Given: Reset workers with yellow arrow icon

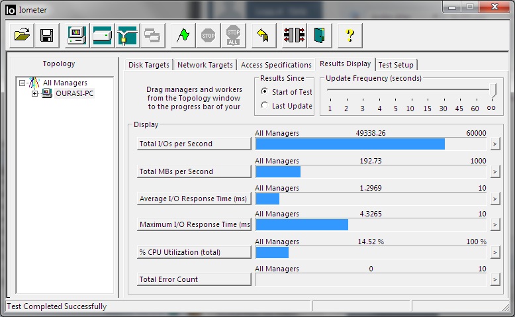Looking at the screenshot, I should click(263, 36).
